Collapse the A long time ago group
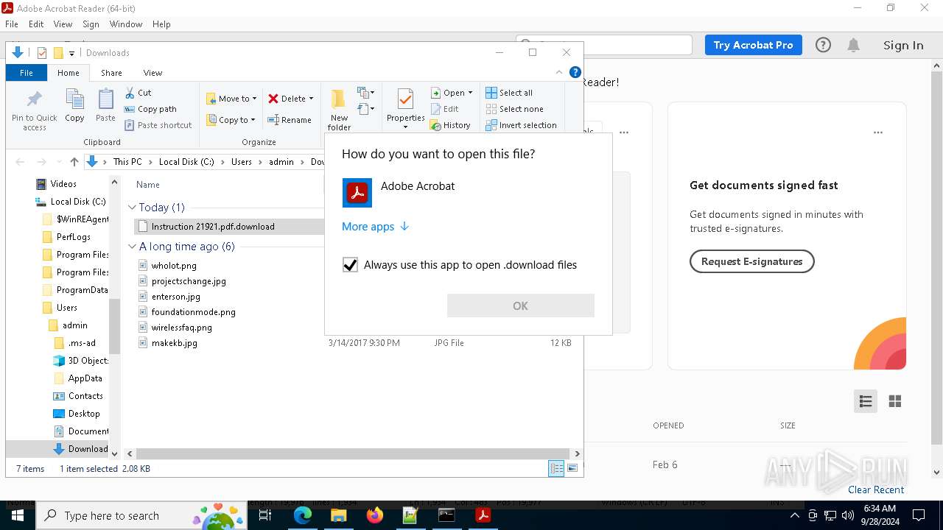Image resolution: width=943 pixels, height=530 pixels. [132, 247]
